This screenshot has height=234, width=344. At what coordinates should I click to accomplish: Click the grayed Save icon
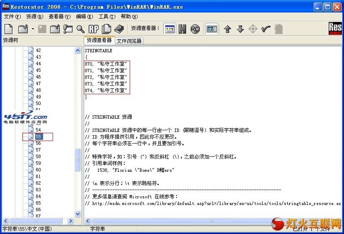(42, 29)
